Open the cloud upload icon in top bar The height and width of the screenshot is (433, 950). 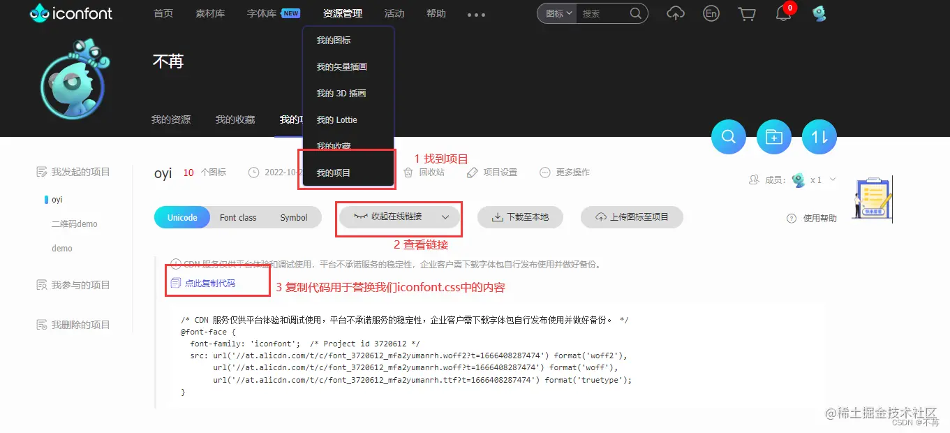(x=675, y=13)
